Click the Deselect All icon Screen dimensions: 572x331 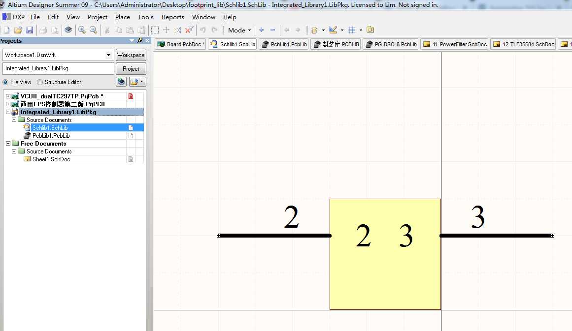(x=178, y=30)
